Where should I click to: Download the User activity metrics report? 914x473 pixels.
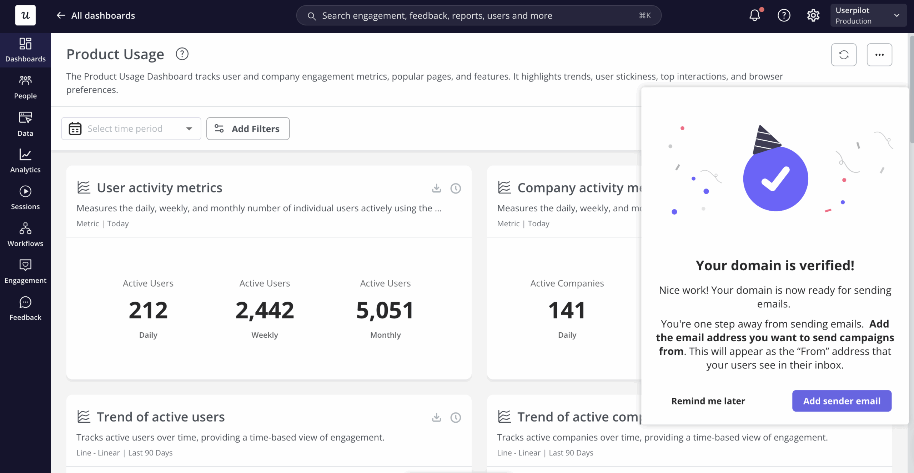[436, 188]
